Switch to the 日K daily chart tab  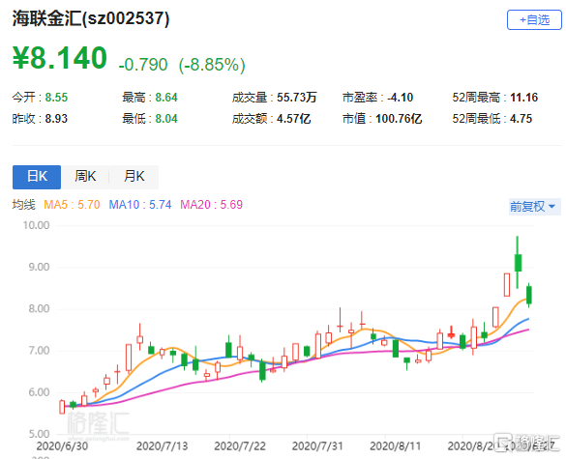[x=37, y=177]
